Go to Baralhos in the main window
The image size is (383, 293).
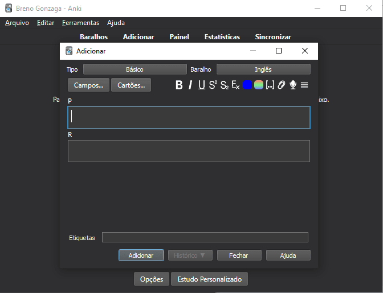(94, 37)
